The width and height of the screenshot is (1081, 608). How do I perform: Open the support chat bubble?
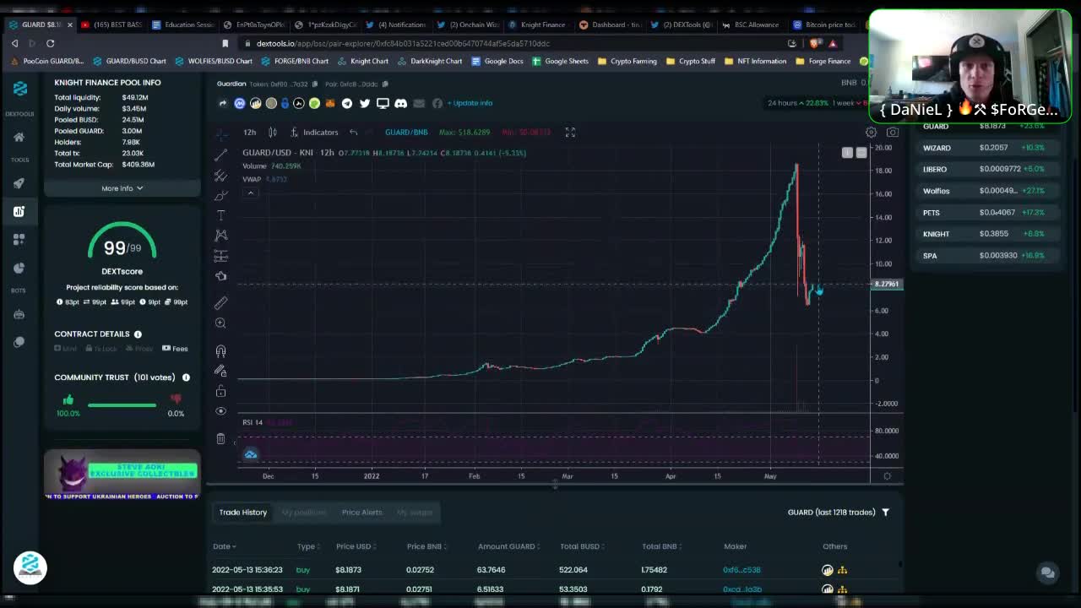click(x=1047, y=573)
